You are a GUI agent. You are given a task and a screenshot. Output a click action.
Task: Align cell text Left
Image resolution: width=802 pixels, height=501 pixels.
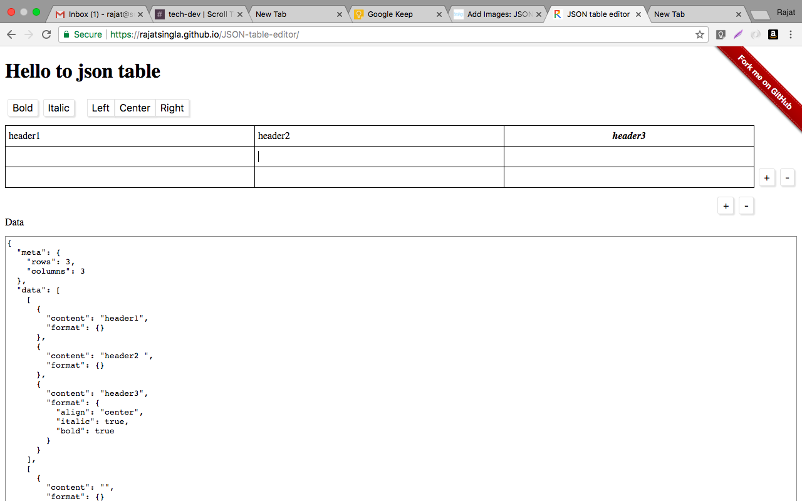click(x=101, y=108)
